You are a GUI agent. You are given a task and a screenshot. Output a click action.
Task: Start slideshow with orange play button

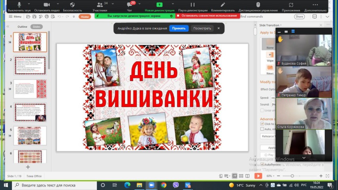258,176
